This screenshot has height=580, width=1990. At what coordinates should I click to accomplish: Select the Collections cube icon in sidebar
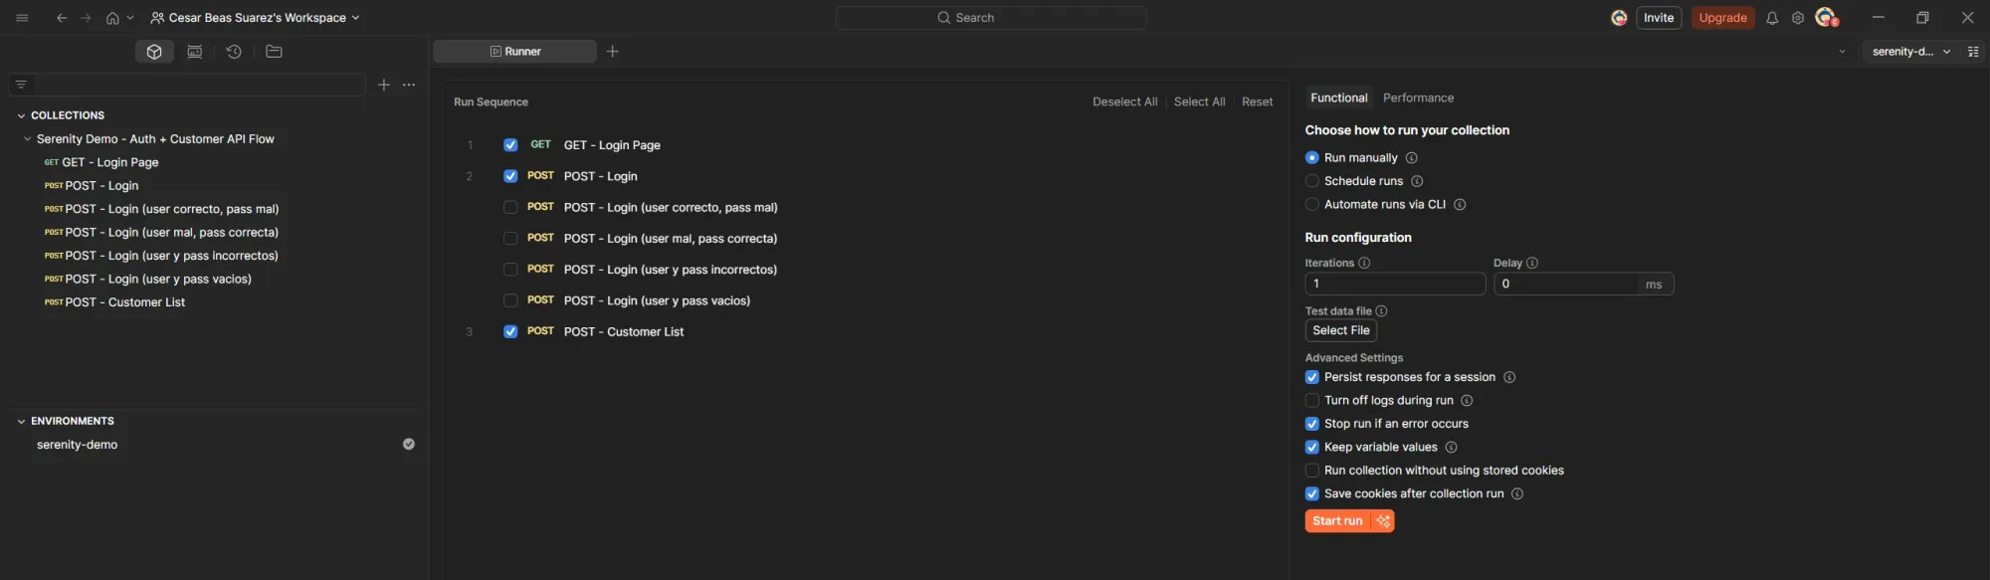(x=154, y=52)
